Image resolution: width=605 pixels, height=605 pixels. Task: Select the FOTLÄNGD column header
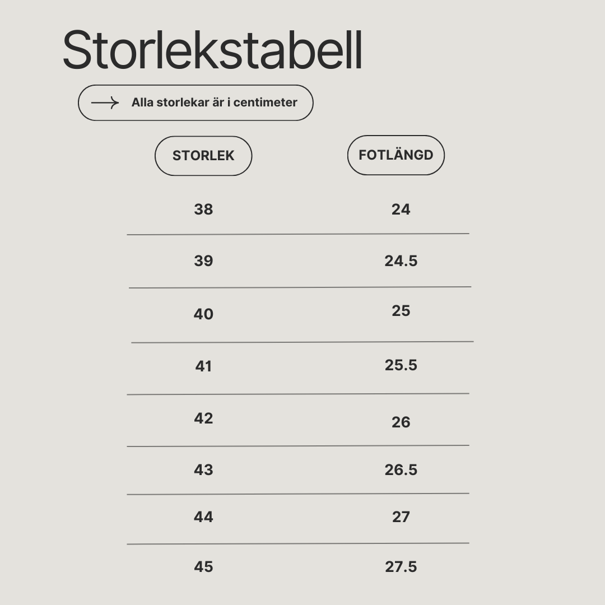396,155
